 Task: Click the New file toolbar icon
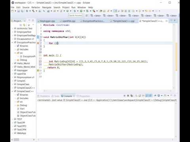tap(12, 11)
